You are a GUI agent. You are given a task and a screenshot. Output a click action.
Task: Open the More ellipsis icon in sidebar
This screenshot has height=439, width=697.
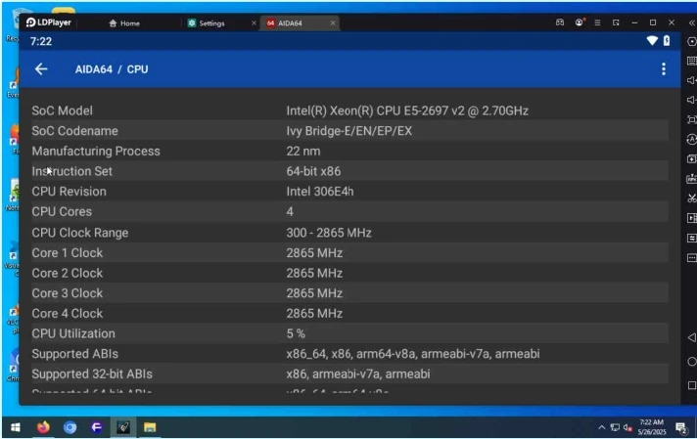tap(692, 257)
